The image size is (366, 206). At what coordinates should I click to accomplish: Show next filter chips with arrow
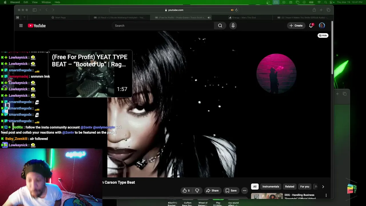point(323,187)
